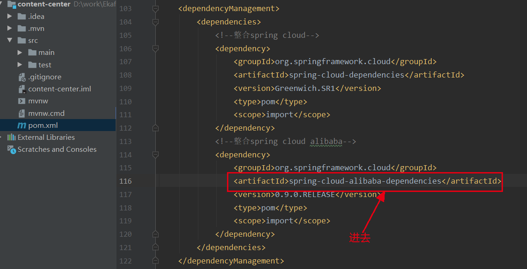Click fold end marker at line 112
Screen dimensions: 527x269
pyautogui.click(x=155, y=128)
